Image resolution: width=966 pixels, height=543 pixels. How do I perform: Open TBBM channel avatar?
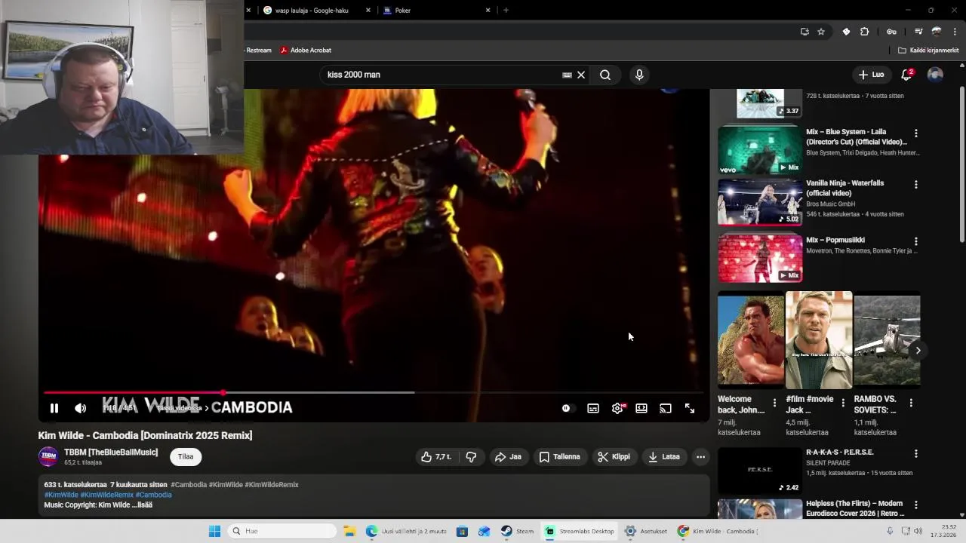pos(48,456)
